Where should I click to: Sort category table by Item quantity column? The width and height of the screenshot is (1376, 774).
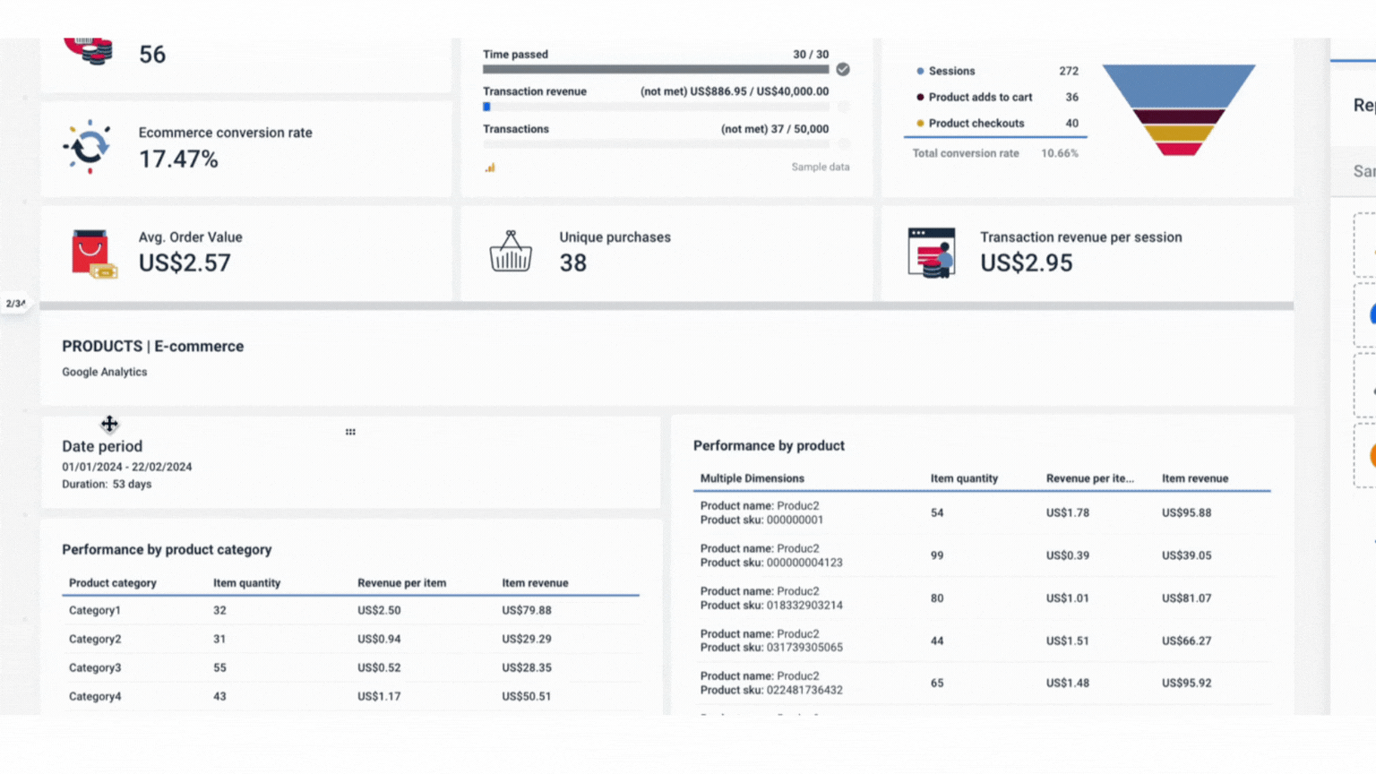246,583
